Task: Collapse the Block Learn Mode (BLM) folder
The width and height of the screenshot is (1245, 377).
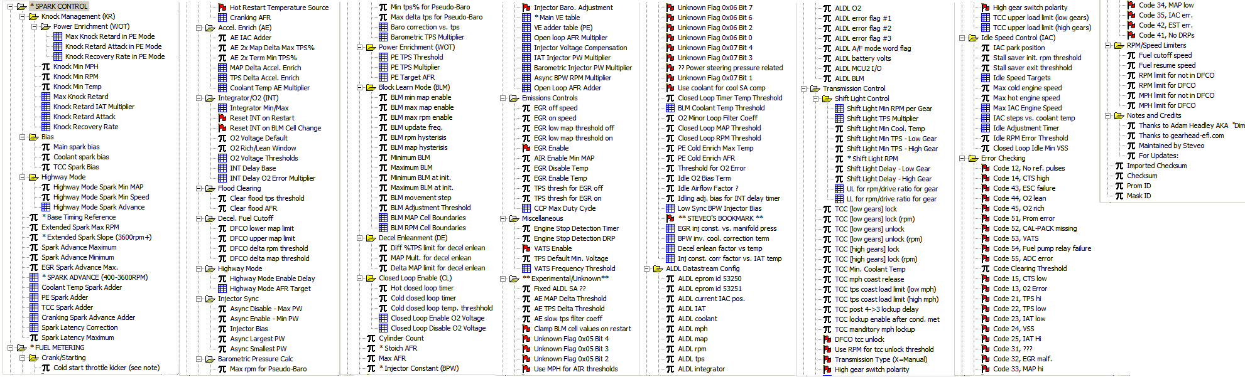Action: pos(359,87)
